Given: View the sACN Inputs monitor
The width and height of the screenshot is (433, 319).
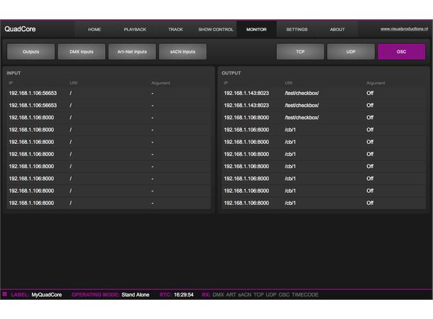Looking at the screenshot, I should pos(182,52).
